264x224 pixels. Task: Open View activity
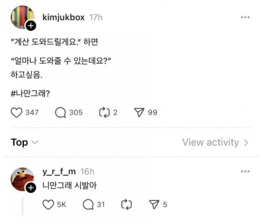tap(215, 143)
